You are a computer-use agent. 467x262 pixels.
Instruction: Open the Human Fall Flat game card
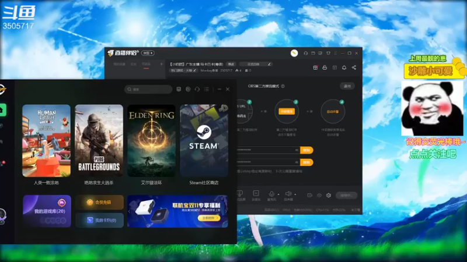[x=47, y=141]
